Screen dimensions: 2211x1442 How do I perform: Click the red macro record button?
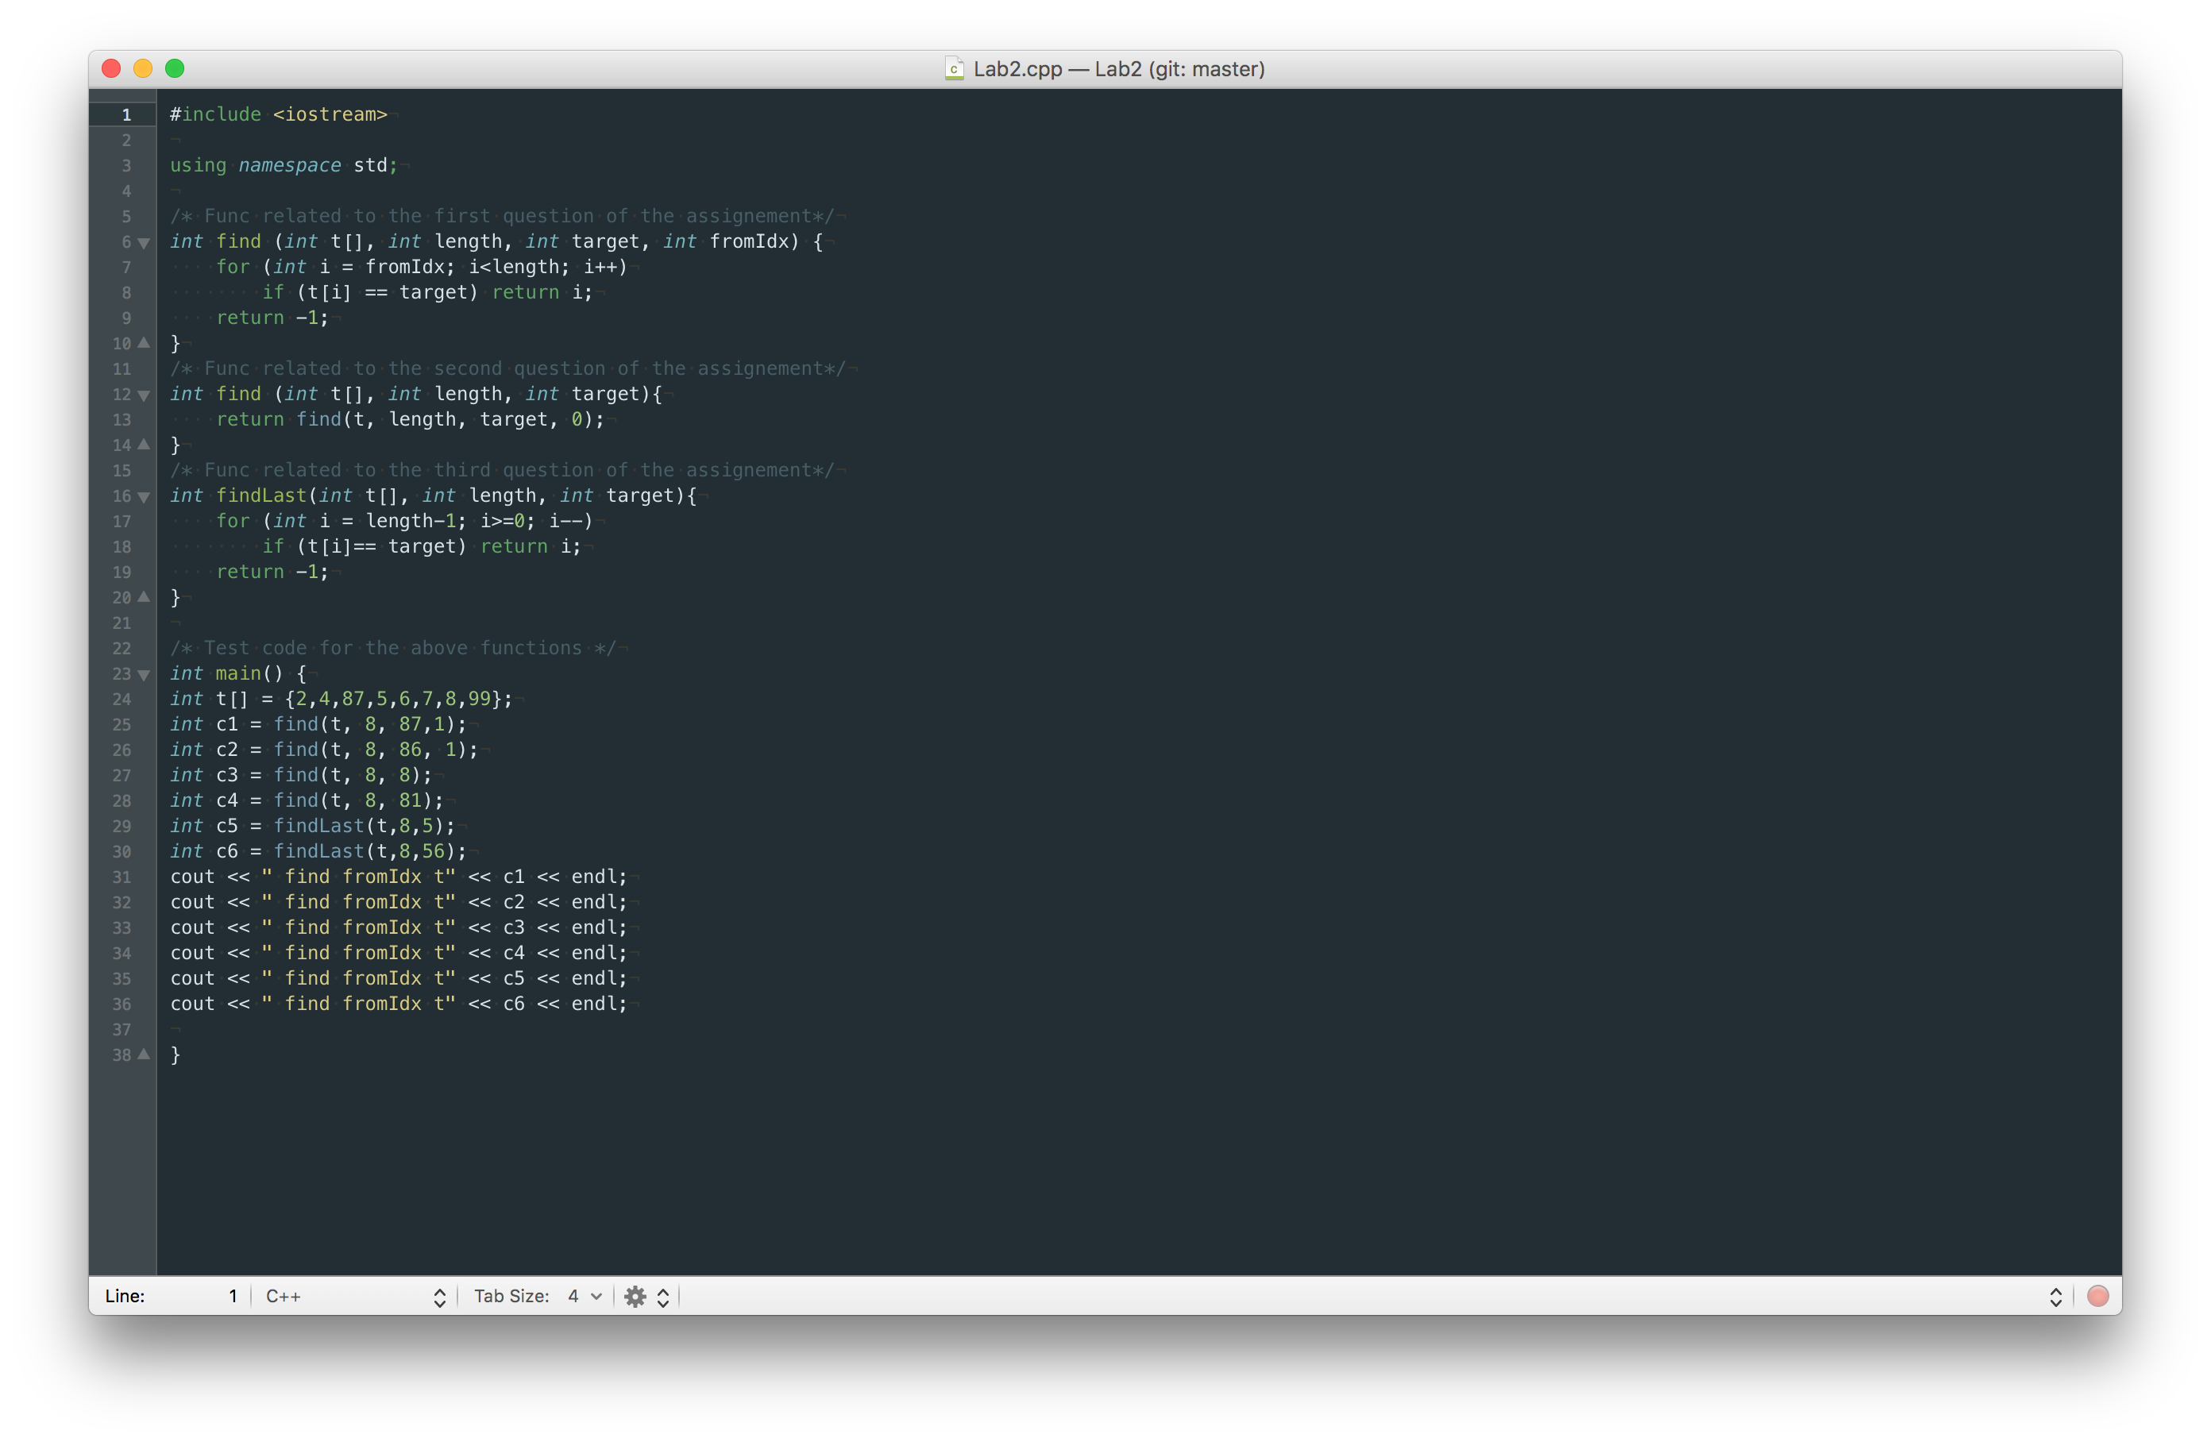coord(2097,1296)
